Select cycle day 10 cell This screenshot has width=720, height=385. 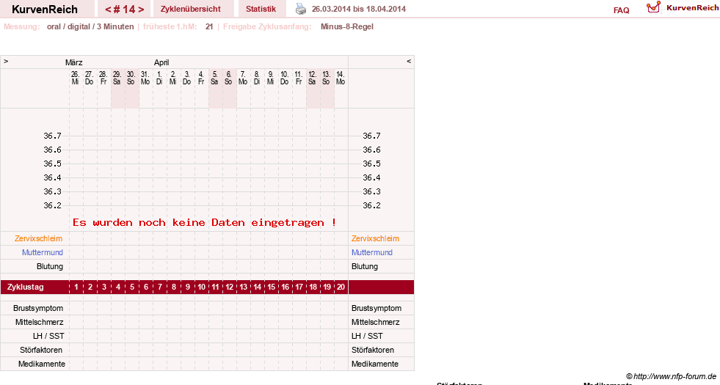tap(202, 287)
